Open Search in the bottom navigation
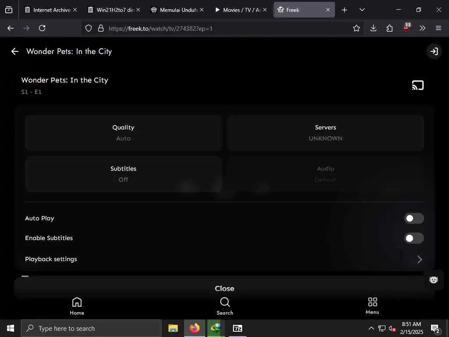Viewport: 449px width, 337px height. tap(225, 306)
